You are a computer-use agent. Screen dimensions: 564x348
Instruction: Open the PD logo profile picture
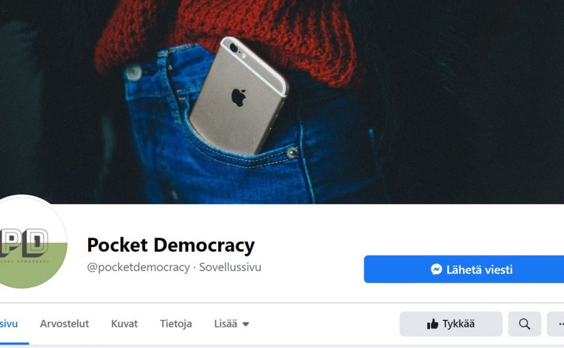pos(31,242)
